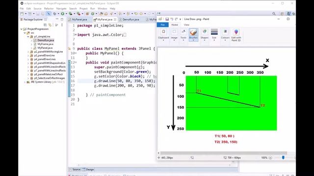
Task: Open the Colours group in Paint ribbon
Action: click(225, 35)
